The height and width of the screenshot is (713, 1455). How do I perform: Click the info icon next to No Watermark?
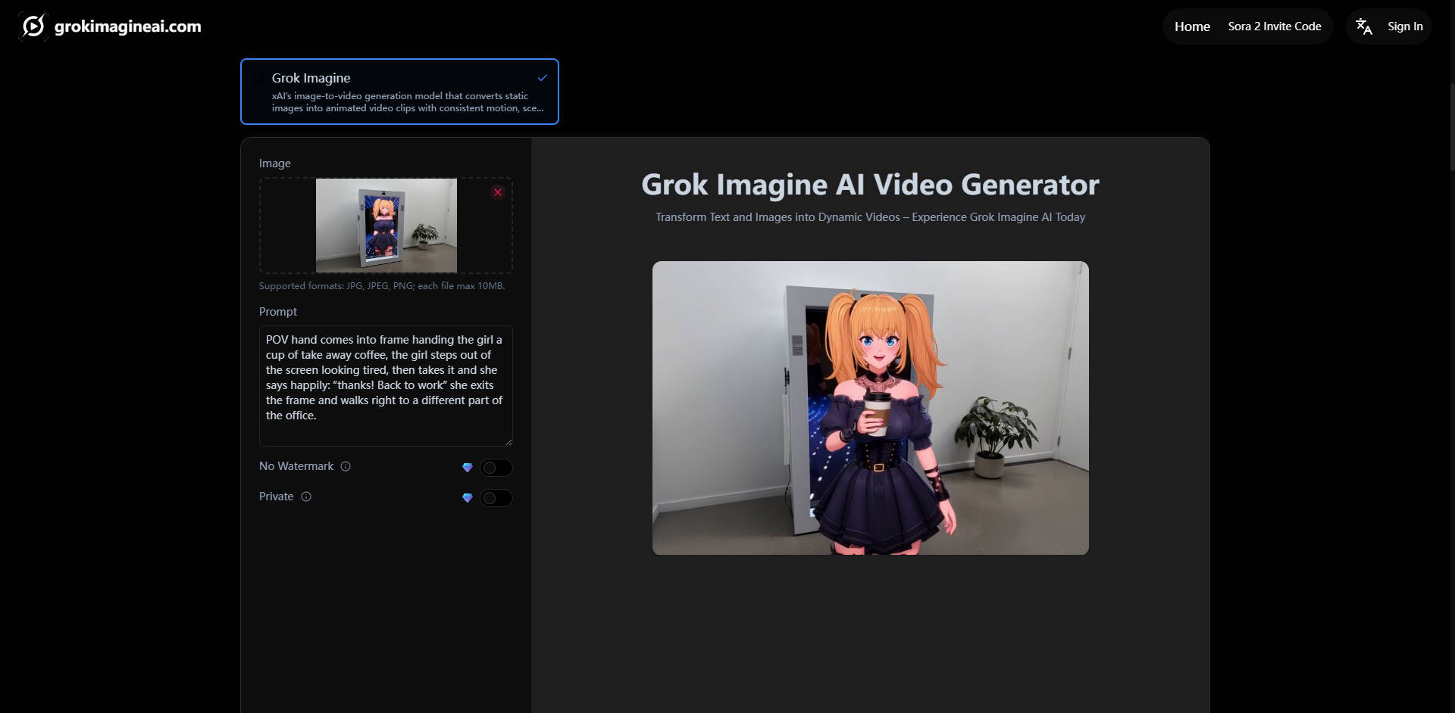[x=346, y=466]
